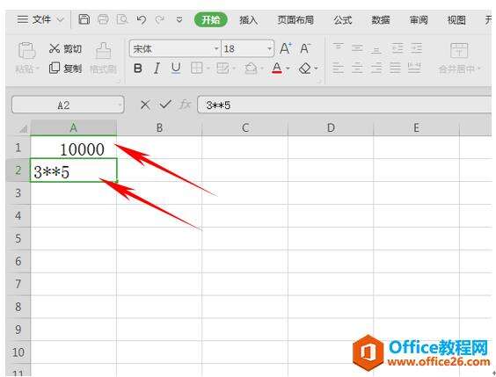Click the formula bar showing 3**5
The width and height of the screenshot is (496, 377).
(x=345, y=105)
